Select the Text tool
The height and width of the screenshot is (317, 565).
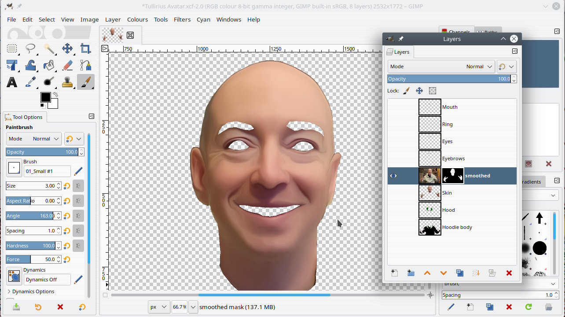[12, 82]
